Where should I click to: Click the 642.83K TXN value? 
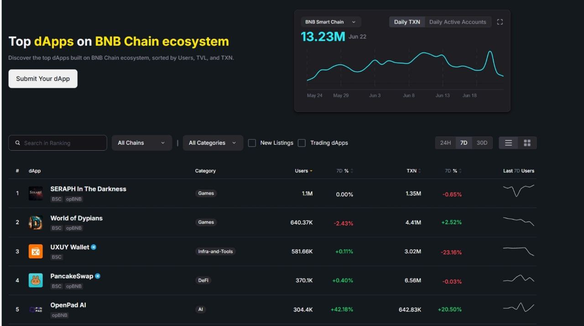coord(410,310)
